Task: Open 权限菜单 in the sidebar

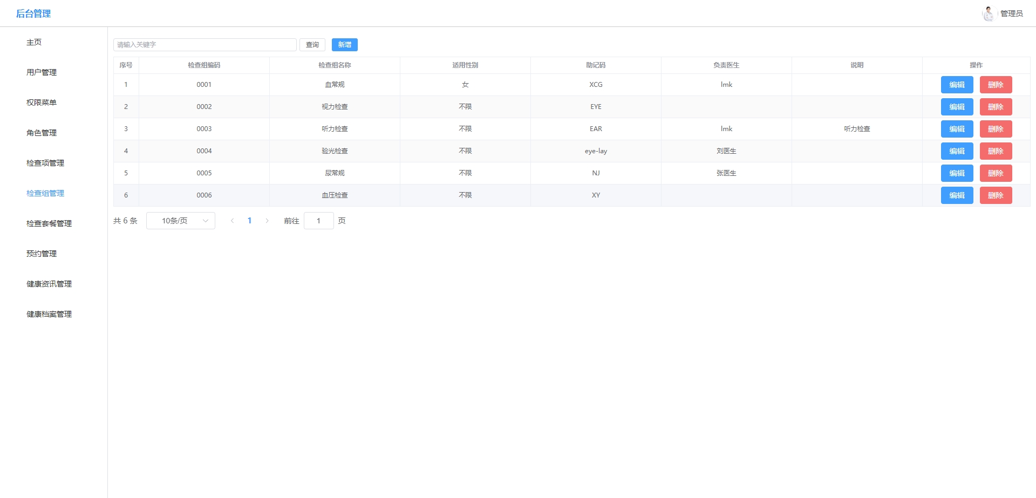Action: 42,103
